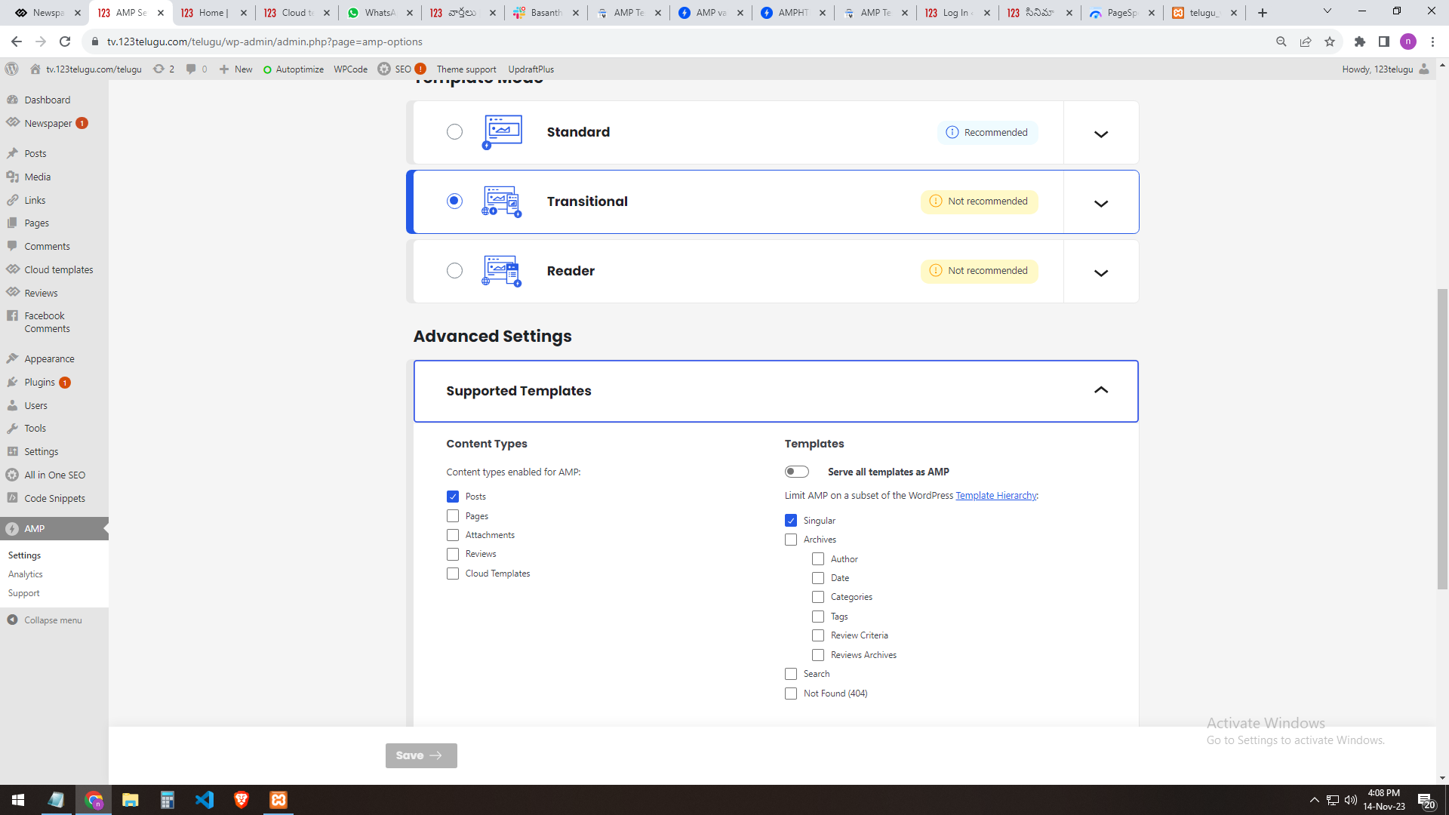Image resolution: width=1449 pixels, height=815 pixels.
Task: Open the Newspaper theme menu
Action: (x=48, y=123)
